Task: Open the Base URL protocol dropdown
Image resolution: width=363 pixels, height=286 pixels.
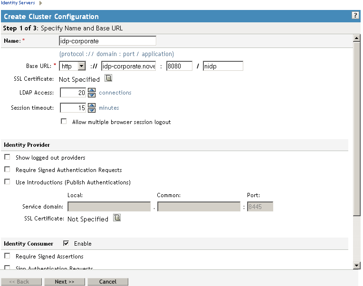Action: point(81,67)
